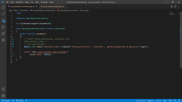Image resolution: width=182 pixels, height=102 pixels.
Task: Open notifications bell in status bar
Action: [179, 101]
